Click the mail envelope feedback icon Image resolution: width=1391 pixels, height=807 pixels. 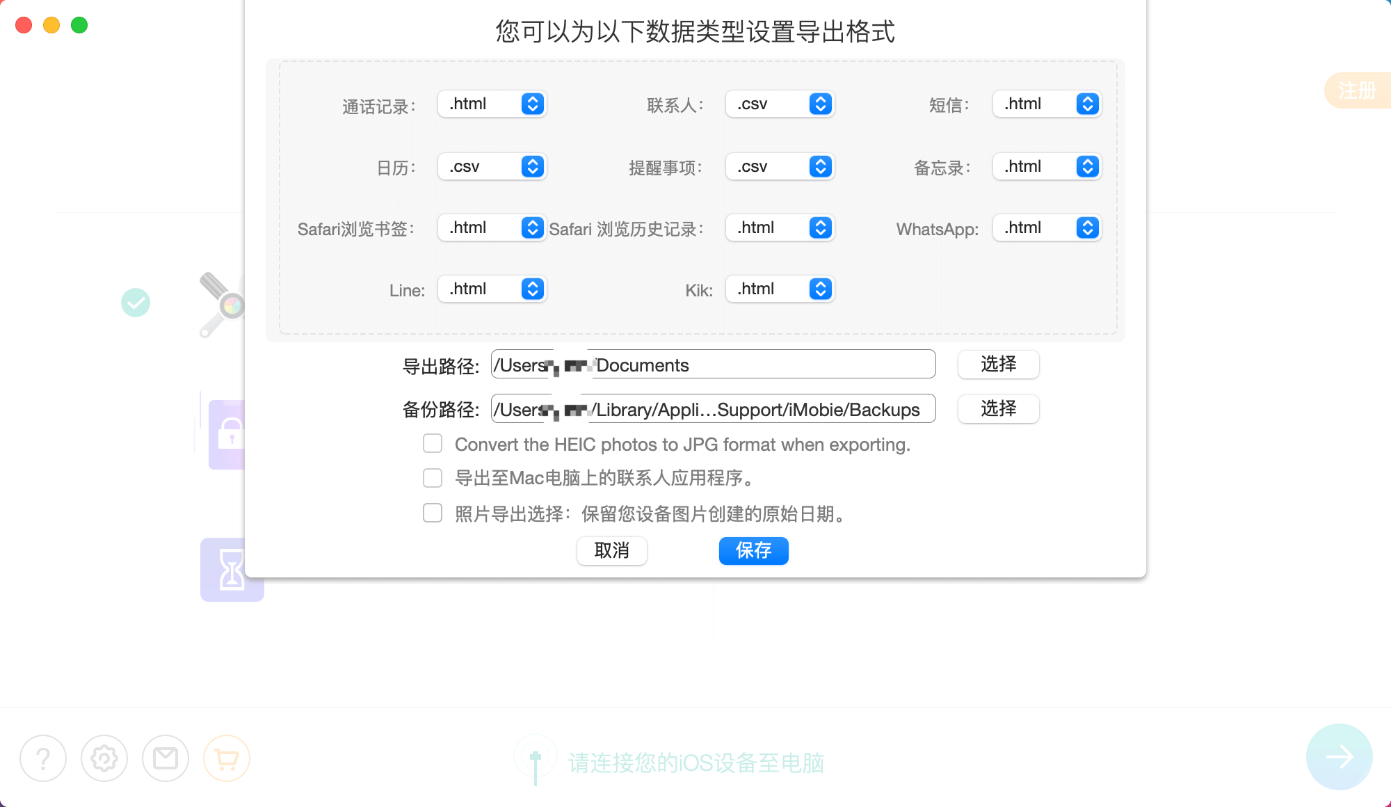166,758
